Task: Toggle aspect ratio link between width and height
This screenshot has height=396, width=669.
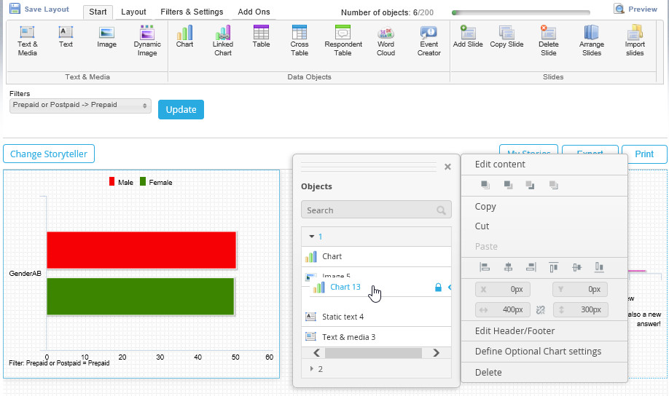Action: point(541,310)
